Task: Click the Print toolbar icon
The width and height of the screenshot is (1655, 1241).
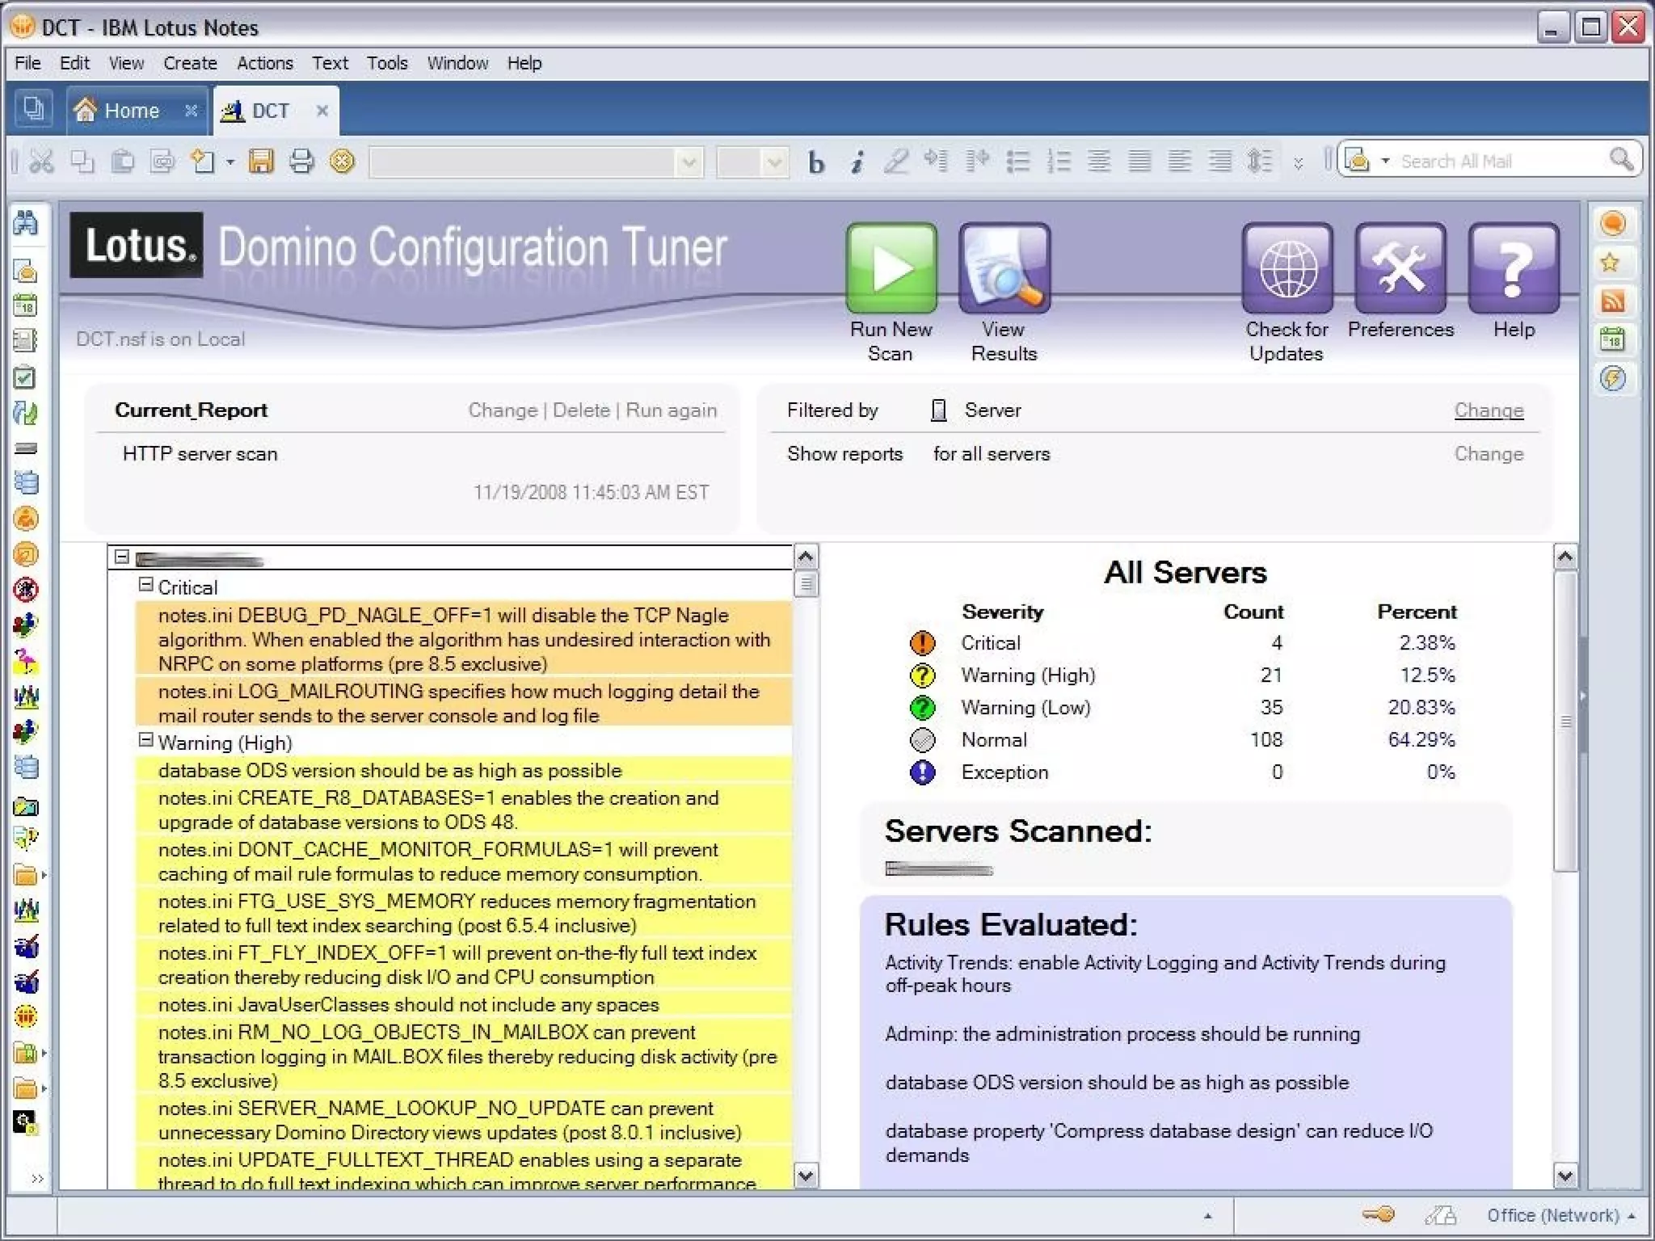Action: 301,162
